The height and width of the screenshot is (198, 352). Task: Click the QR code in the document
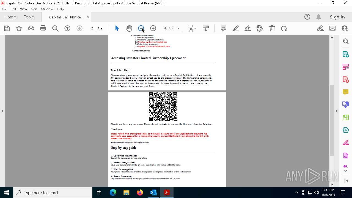(x=163, y=106)
